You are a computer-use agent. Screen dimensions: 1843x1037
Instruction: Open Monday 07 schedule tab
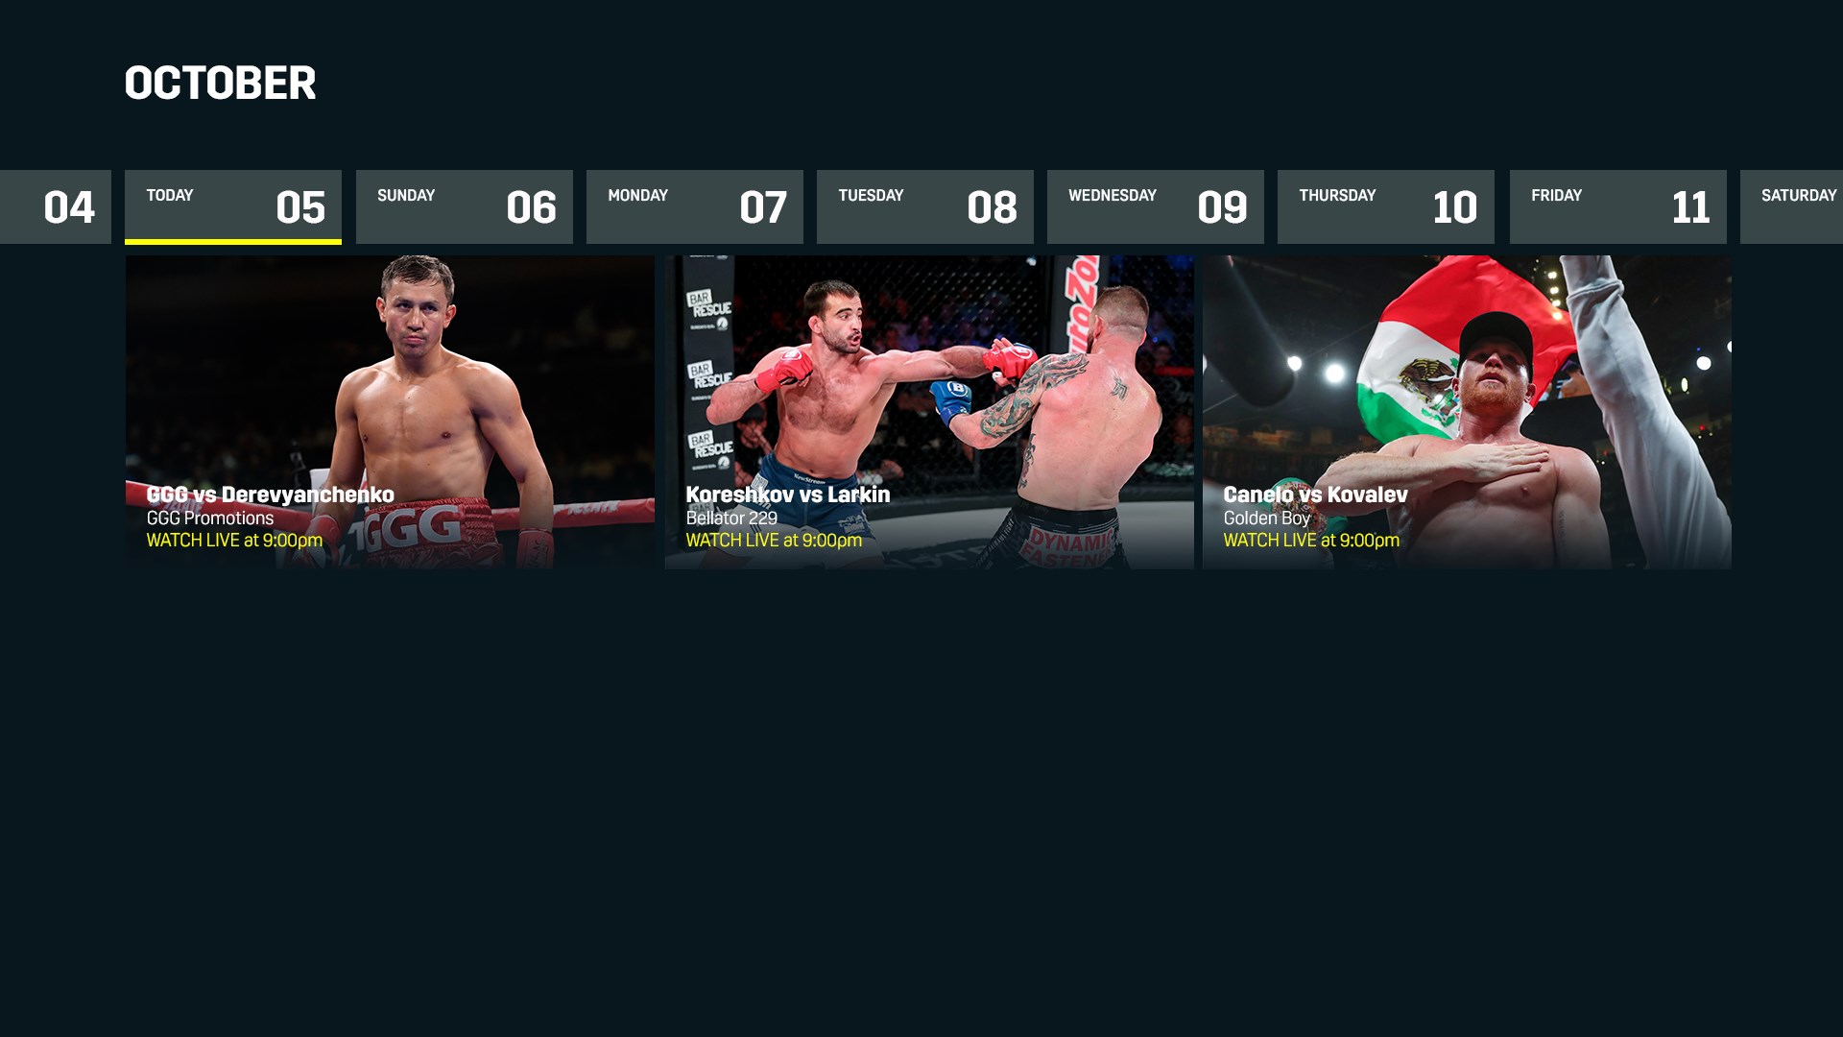[x=695, y=206]
